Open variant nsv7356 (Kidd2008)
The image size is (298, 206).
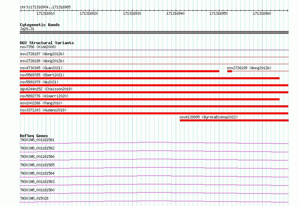coord(38,47)
